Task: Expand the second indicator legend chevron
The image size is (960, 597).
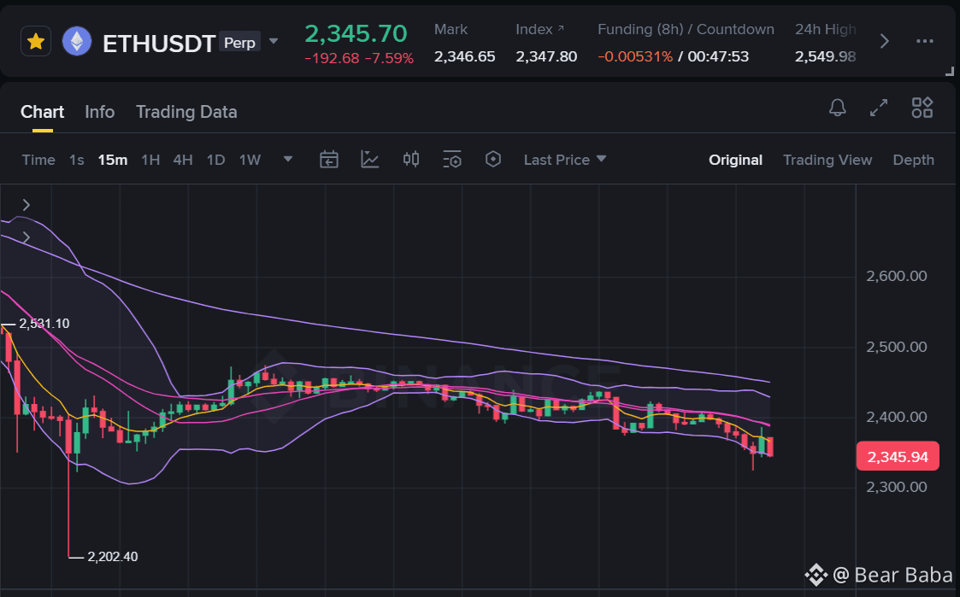Action: click(x=26, y=237)
